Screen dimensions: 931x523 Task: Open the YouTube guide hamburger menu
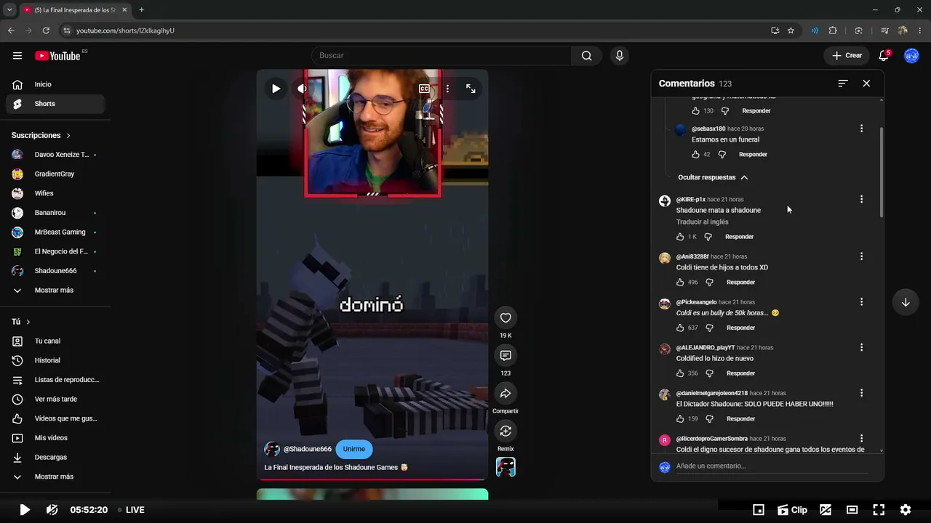coord(17,56)
